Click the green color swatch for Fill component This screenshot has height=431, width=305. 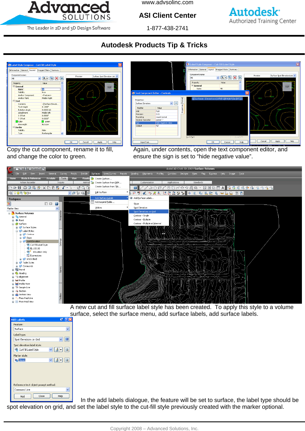click(43, 122)
